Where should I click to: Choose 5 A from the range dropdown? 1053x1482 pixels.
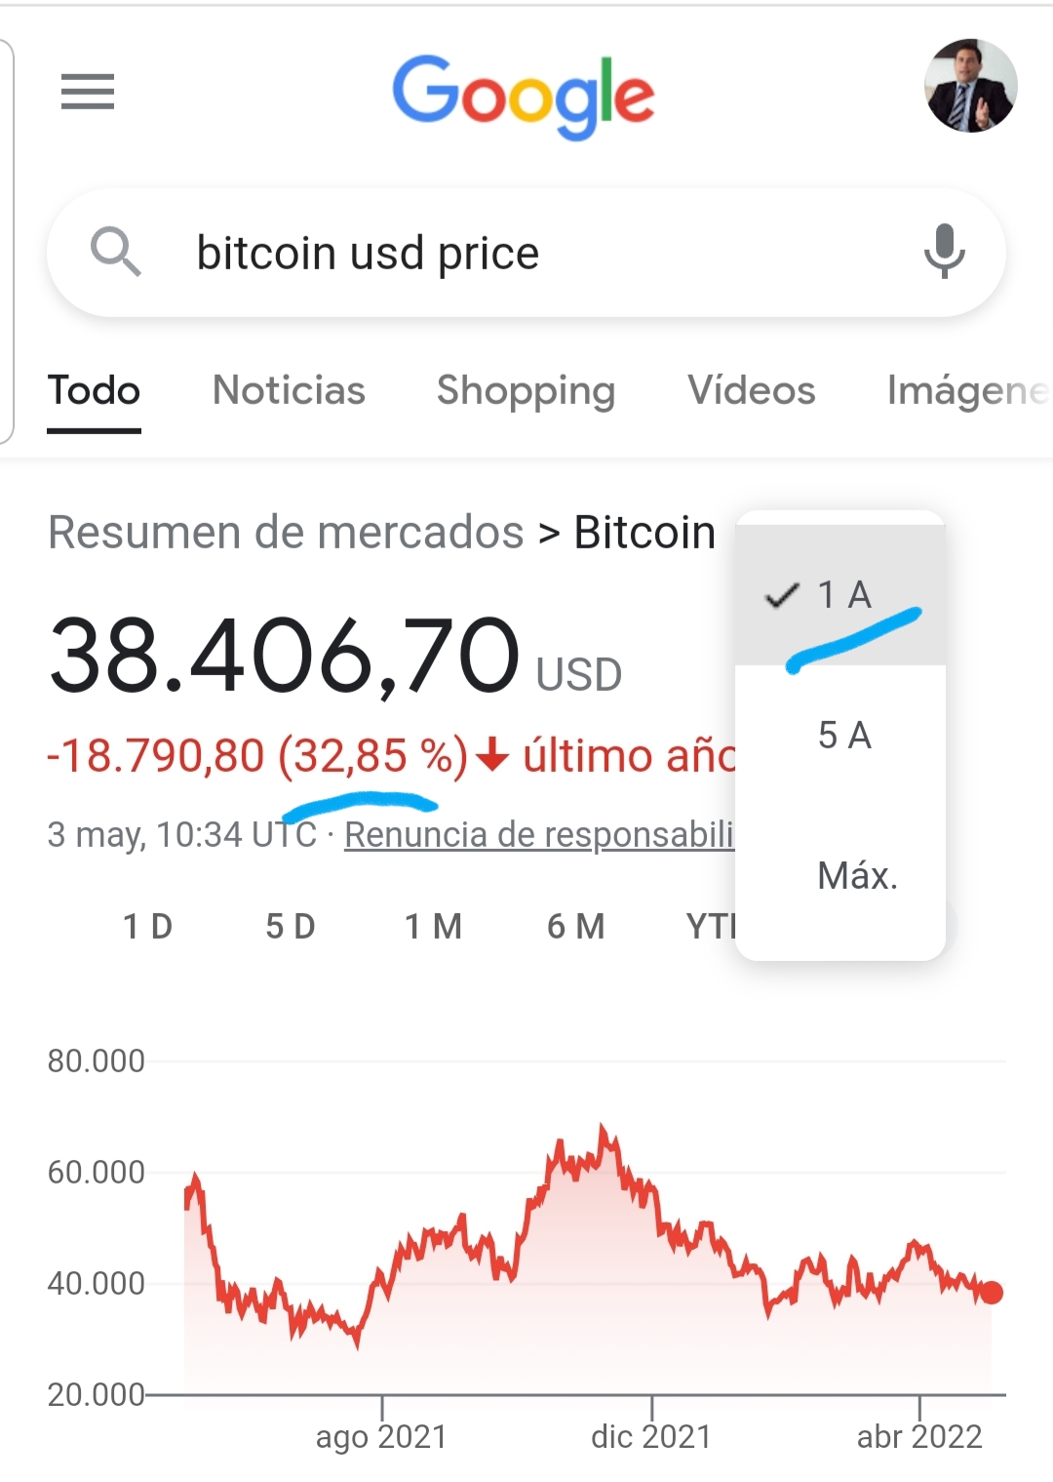click(844, 735)
